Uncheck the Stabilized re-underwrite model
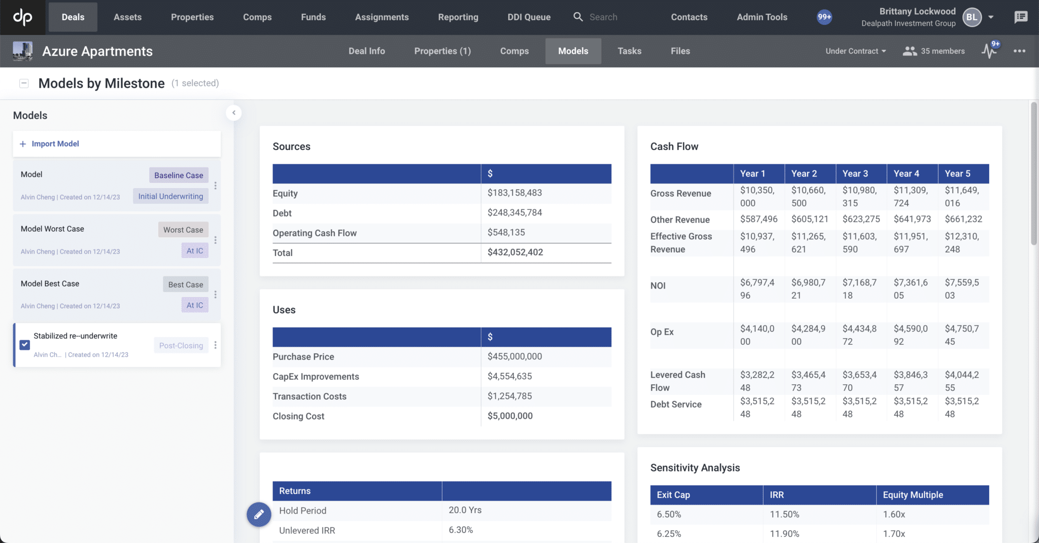 pos(24,345)
